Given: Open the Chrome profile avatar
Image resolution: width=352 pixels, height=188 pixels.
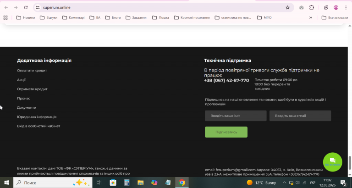Looking at the screenshot, I should [x=336, y=7].
